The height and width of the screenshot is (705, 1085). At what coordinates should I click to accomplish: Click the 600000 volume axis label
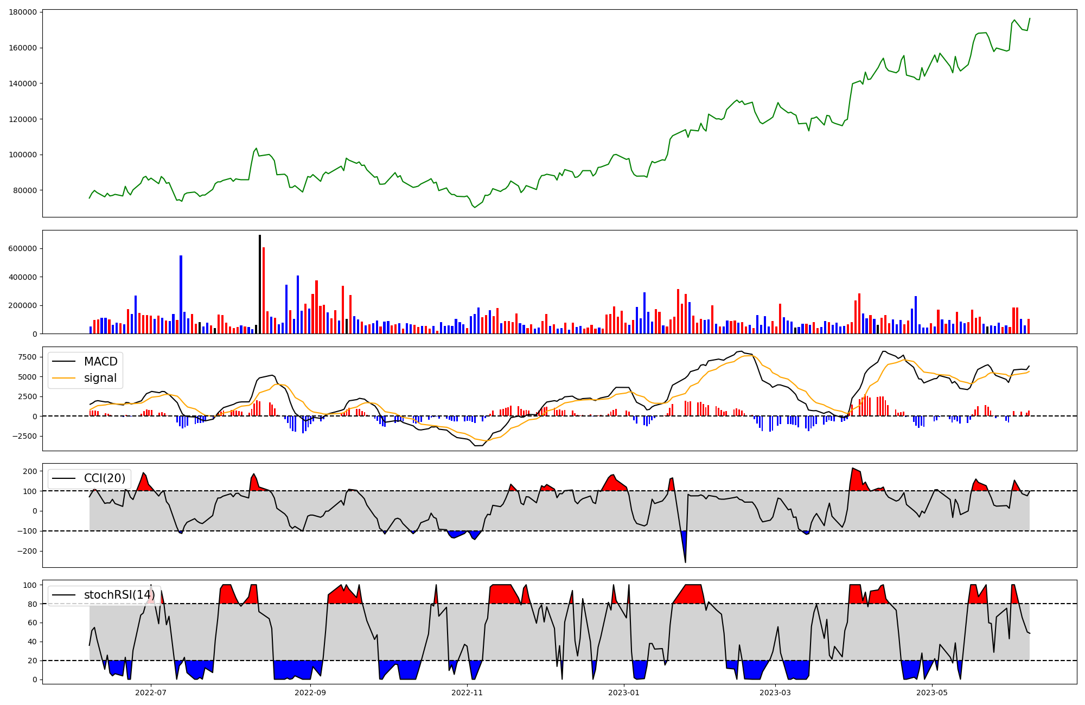23,249
